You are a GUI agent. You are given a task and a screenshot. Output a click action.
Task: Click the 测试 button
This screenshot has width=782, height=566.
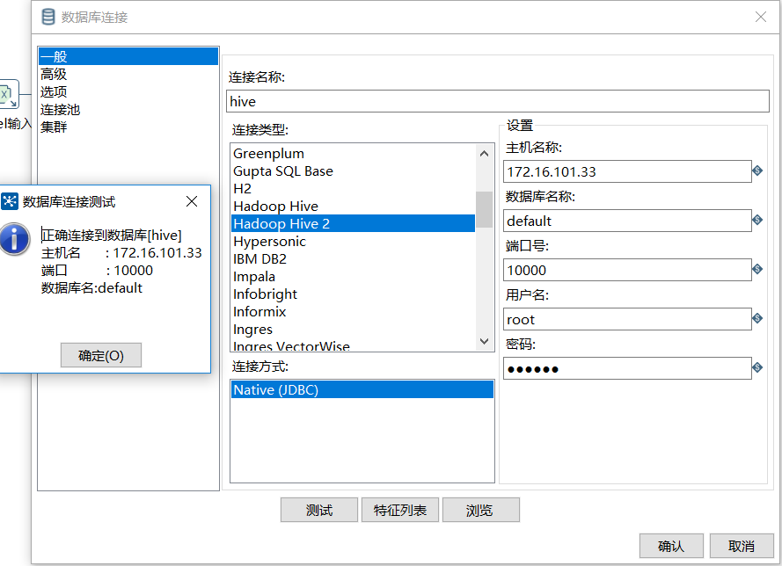click(x=318, y=510)
